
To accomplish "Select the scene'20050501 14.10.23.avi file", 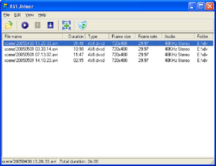I will [31, 60].
